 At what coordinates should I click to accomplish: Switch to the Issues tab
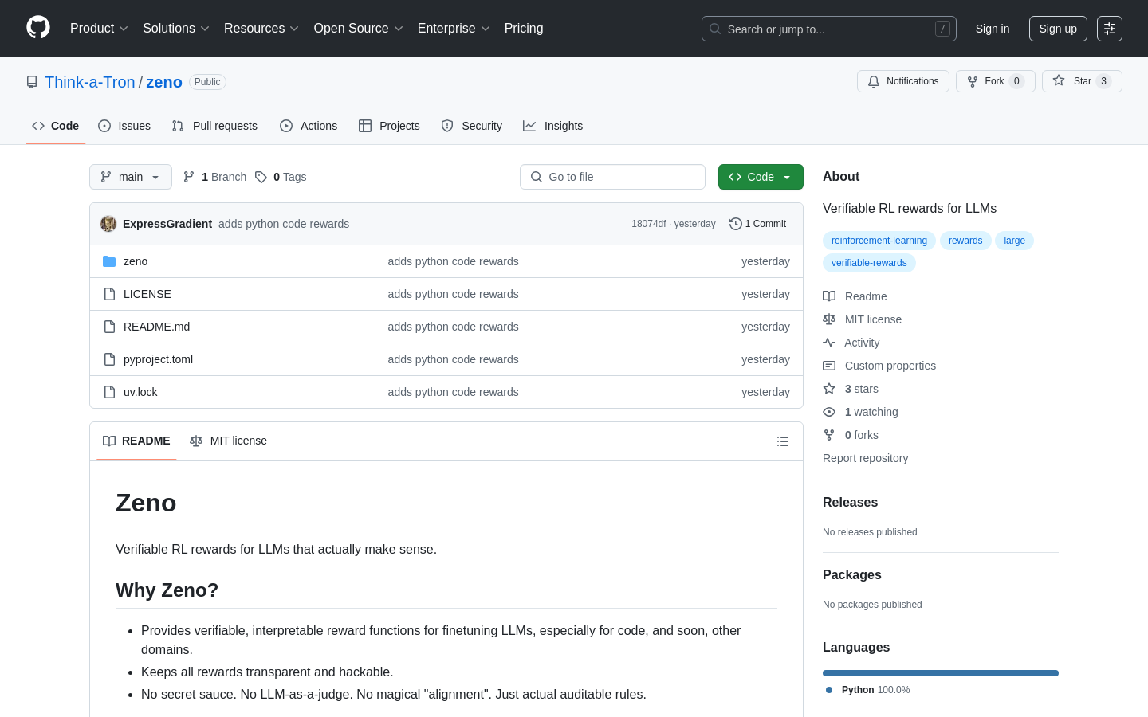pos(124,126)
